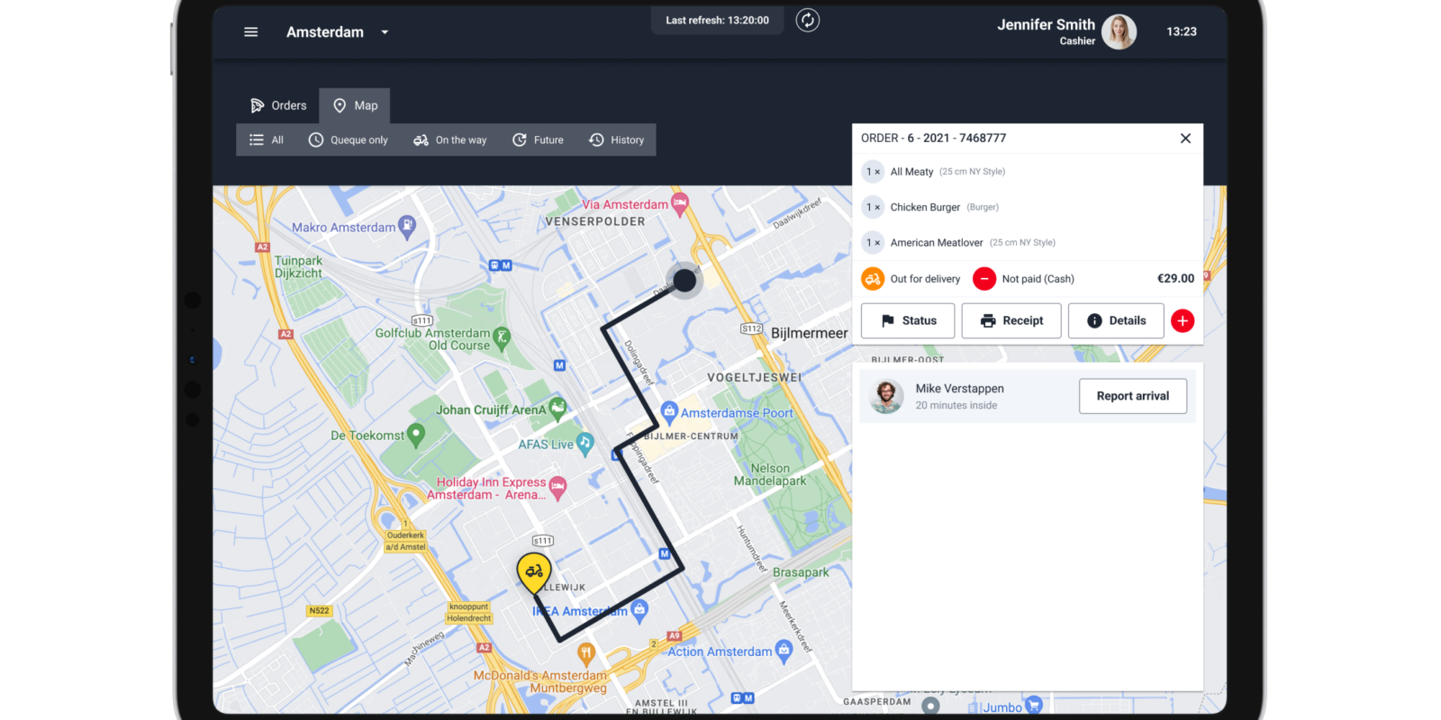Screen dimensions: 1441x720
Task: Click the dark destination marker on map
Action: pos(684,281)
